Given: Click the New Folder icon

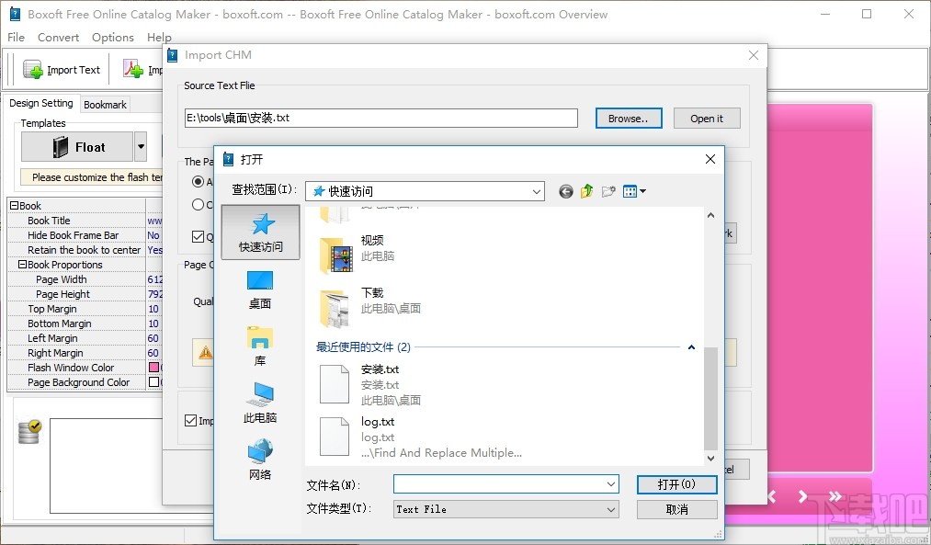Looking at the screenshot, I should (607, 190).
